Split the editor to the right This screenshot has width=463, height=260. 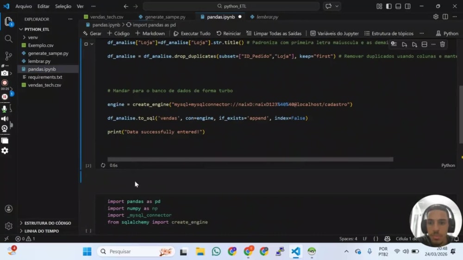point(445,17)
